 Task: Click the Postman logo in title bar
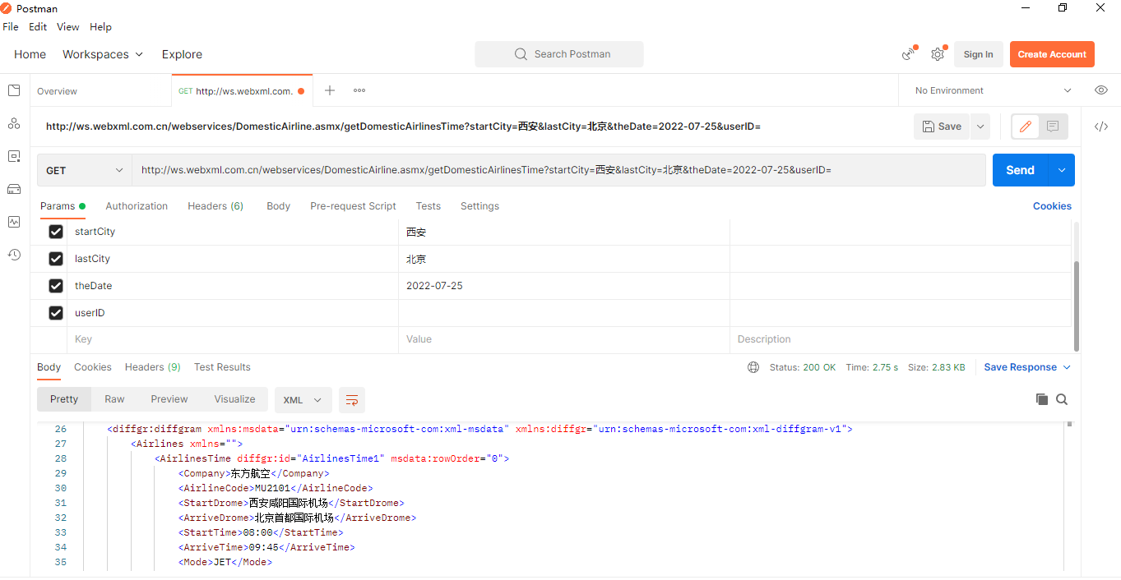pyautogui.click(x=7, y=7)
